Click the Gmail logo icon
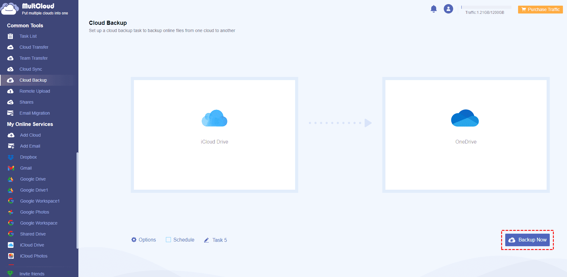The image size is (567, 277). point(11,168)
